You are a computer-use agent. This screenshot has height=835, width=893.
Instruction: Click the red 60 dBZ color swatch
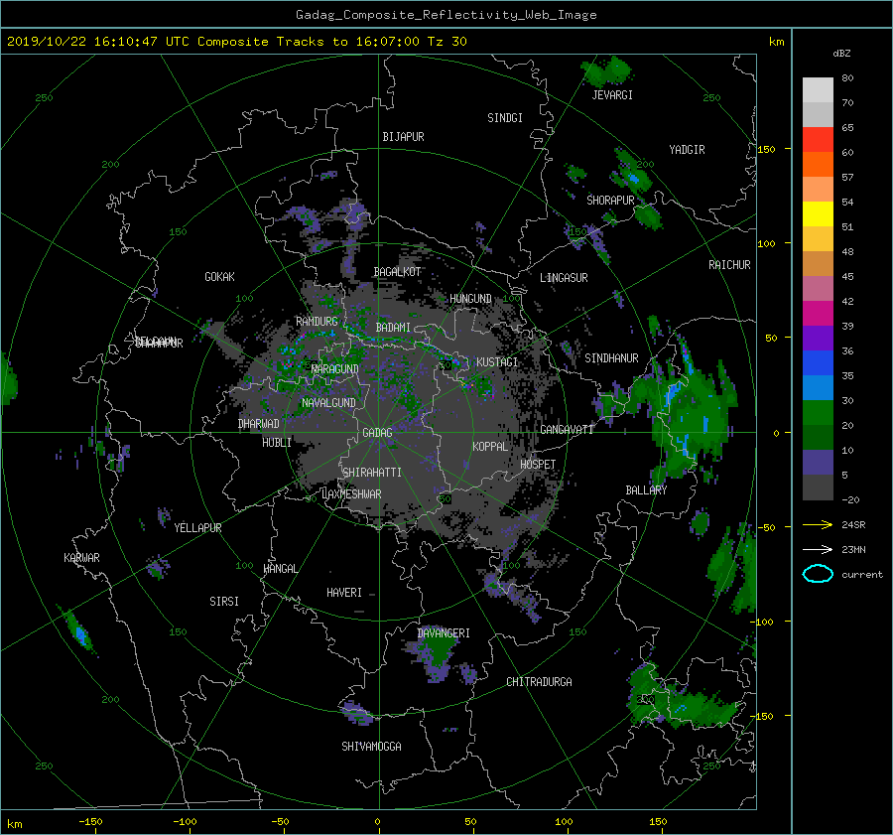coord(818,139)
